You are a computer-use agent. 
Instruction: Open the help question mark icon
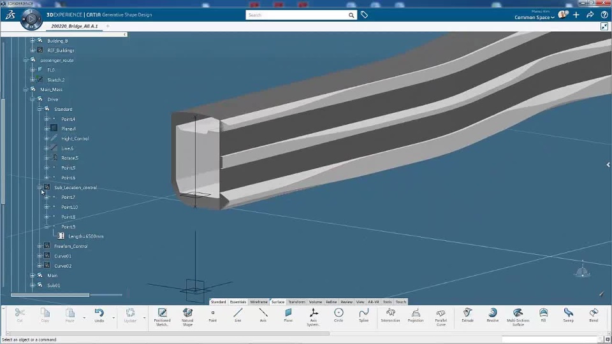(604, 15)
